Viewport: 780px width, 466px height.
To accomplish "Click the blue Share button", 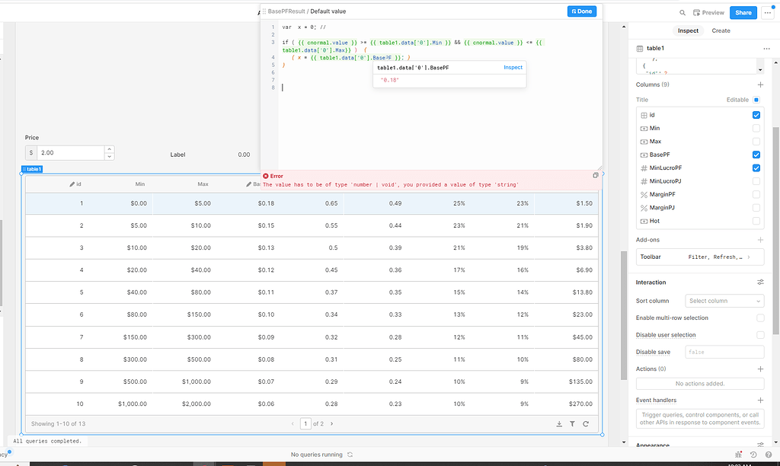I will [x=743, y=12].
